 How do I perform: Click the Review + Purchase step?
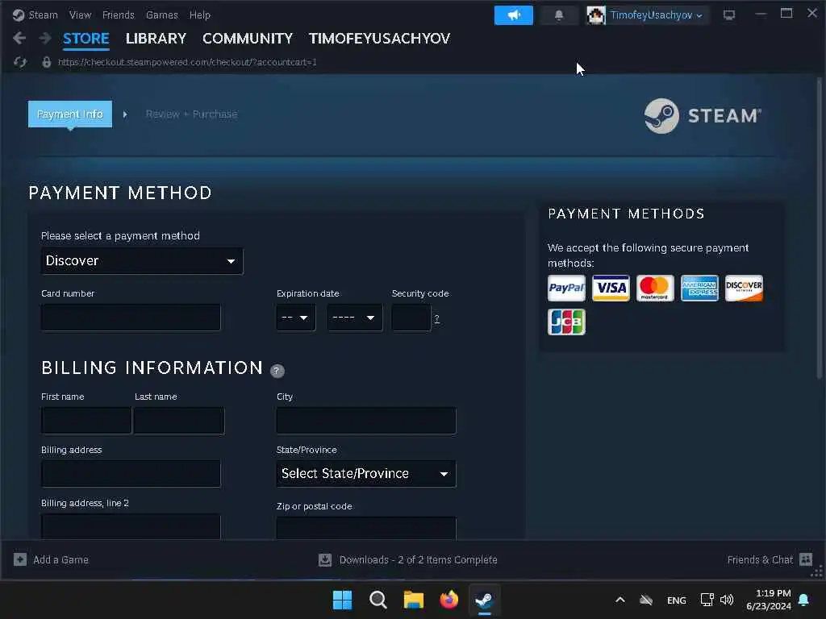(191, 114)
